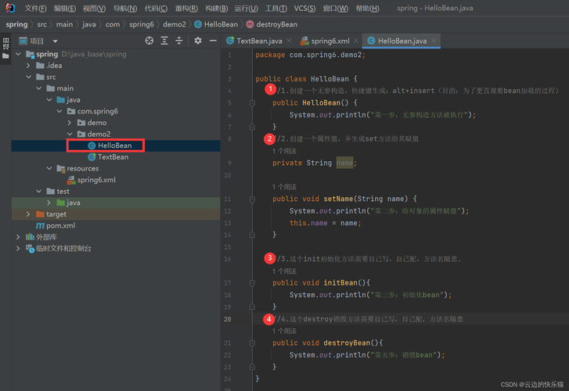This screenshot has width=569, height=391.
Task: Open the 代码(C) menu
Action: 156,8
